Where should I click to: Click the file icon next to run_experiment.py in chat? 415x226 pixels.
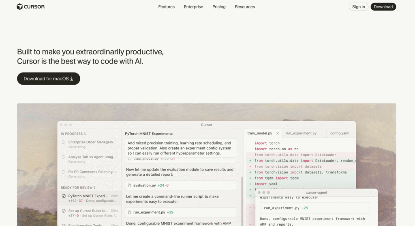point(129,212)
